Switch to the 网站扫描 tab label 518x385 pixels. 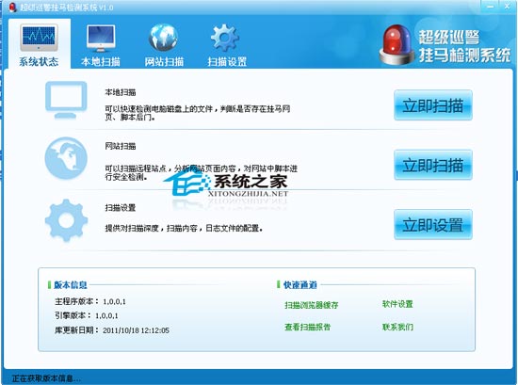[164, 62]
